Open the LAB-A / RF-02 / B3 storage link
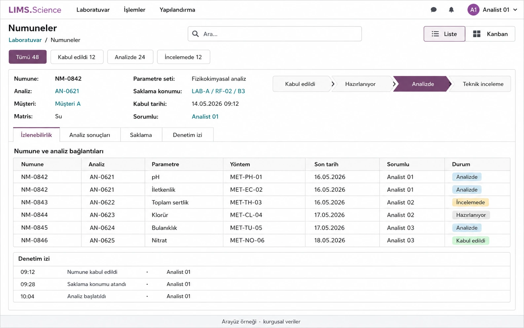 click(218, 91)
